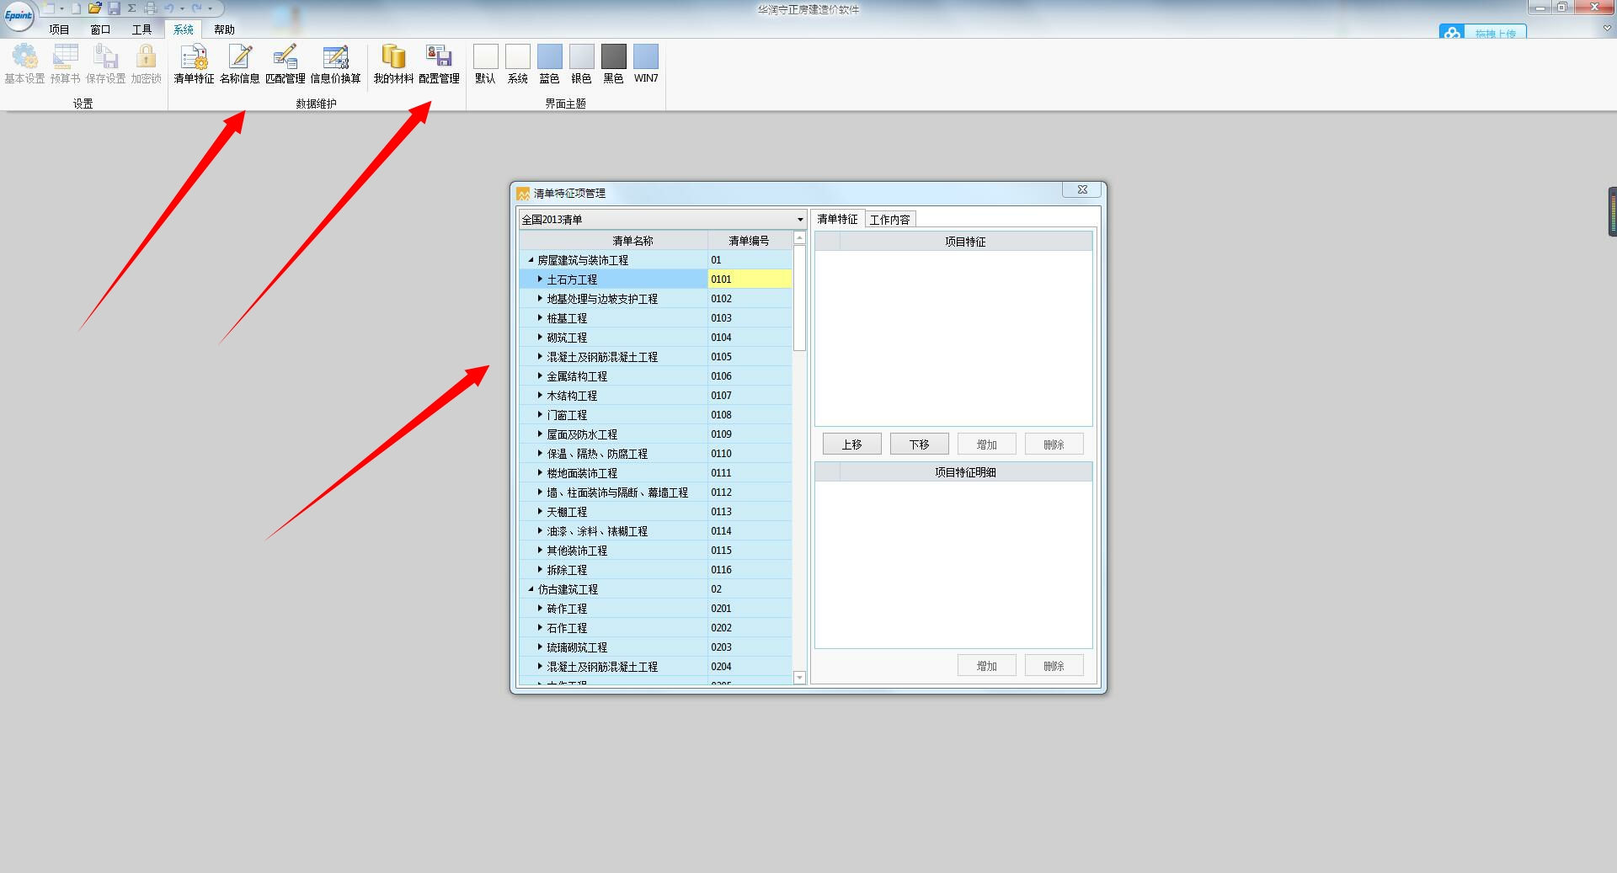Expand the 天棚工程 node
Viewport: 1617px width, 873px height.
[x=540, y=512]
